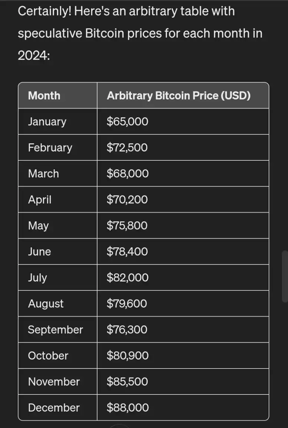Select the July month cell
Viewport: 288px width, 428px height.
[37, 278]
